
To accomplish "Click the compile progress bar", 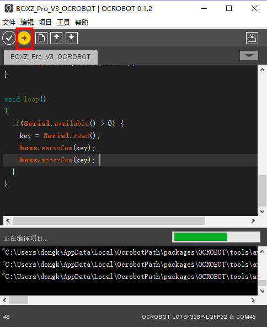I will (x=216, y=237).
